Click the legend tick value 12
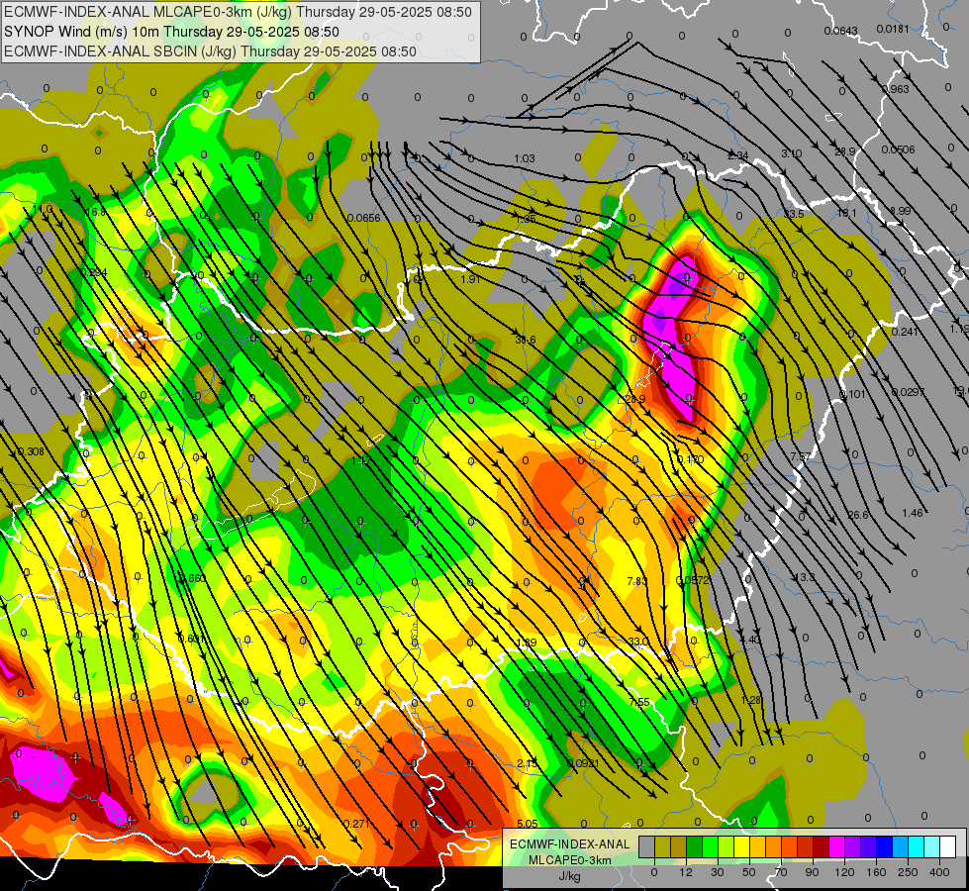This screenshot has width=969, height=891. (686, 873)
